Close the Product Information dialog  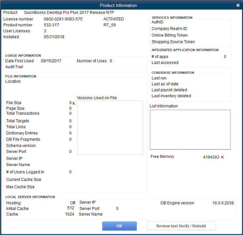[238, 5]
